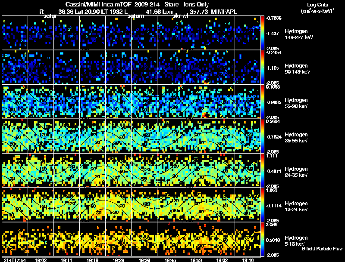Image resolution: width=345 pixels, height=262 pixels.
Task: Select the 'Log Cnts' scale heading
Action: pyautogui.click(x=317, y=5)
